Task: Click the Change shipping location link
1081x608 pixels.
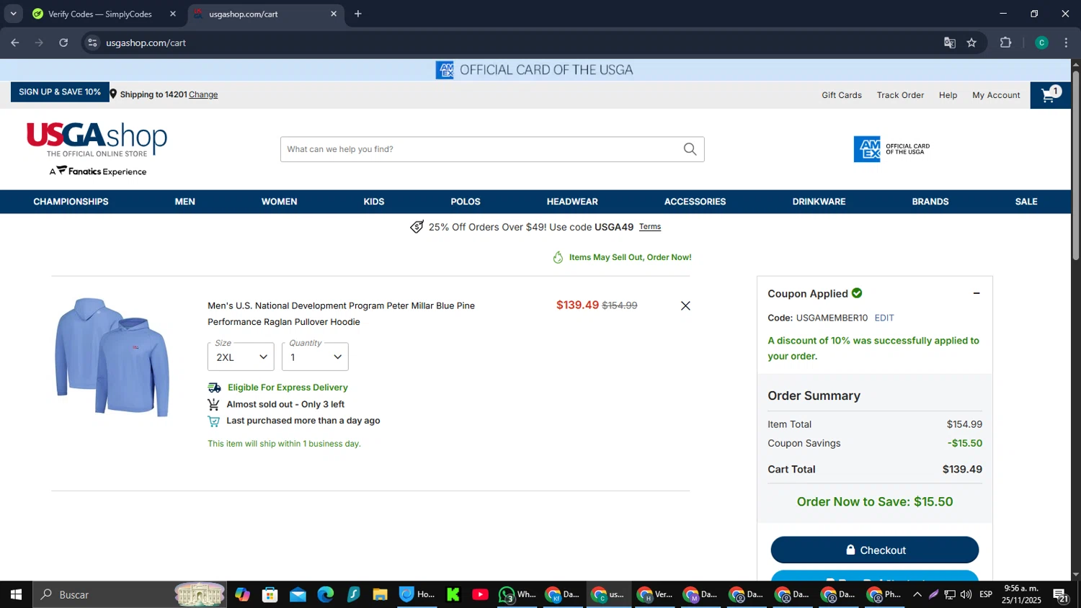Action: (x=203, y=94)
